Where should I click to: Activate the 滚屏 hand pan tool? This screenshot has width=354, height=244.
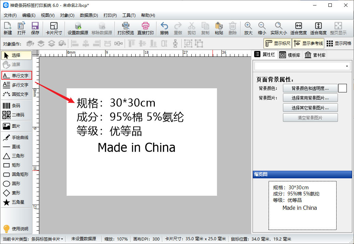point(16,64)
